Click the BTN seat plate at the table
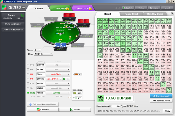 tap(86, 36)
